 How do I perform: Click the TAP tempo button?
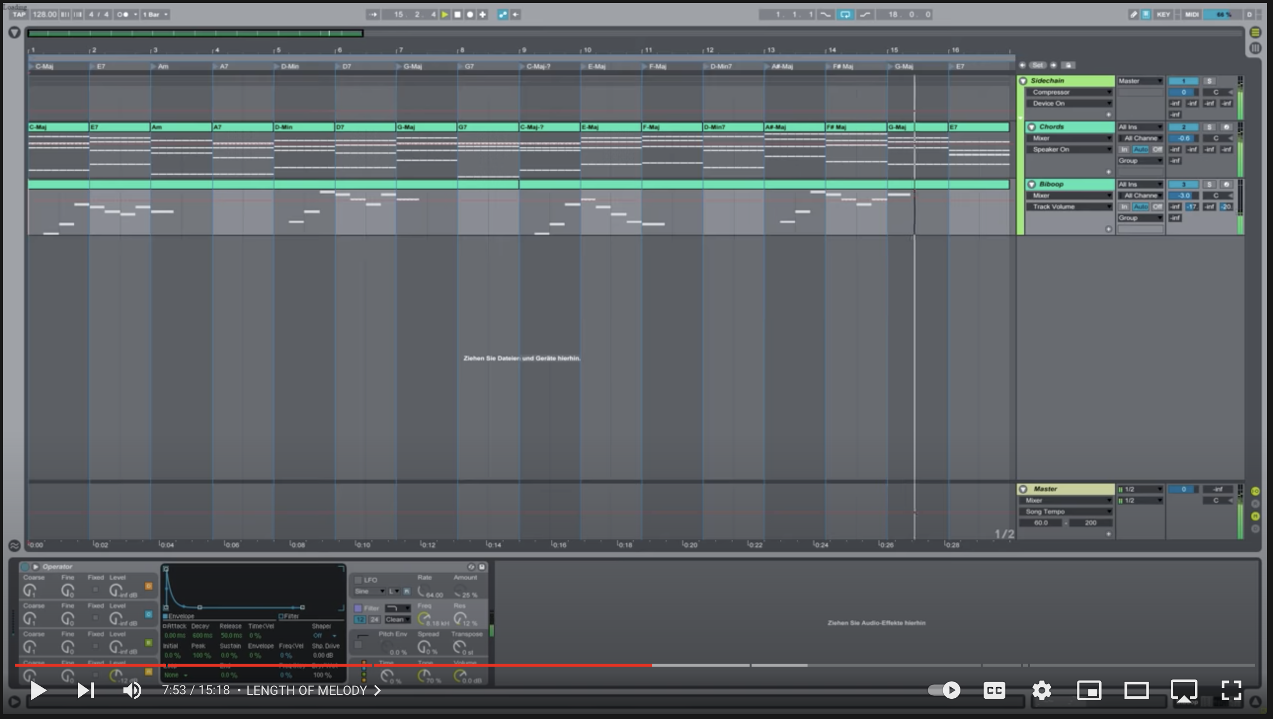pos(19,14)
